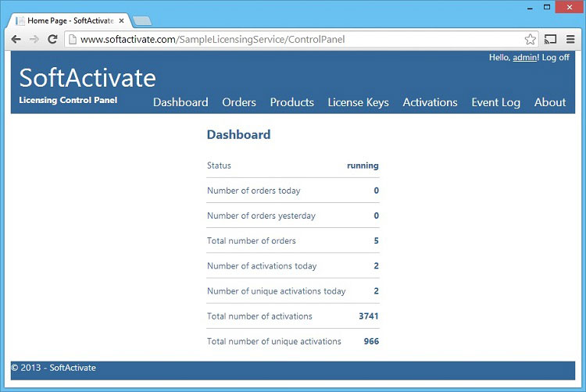This screenshot has height=392, width=586.
Task: Go to the Orders page
Action: [239, 102]
